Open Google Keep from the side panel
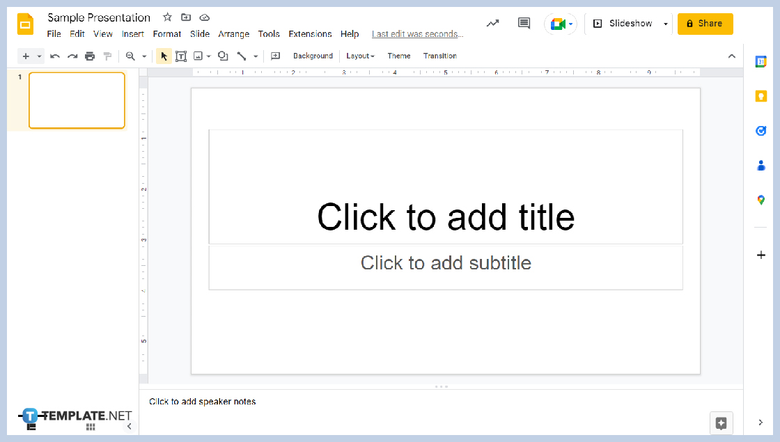 pos(760,95)
